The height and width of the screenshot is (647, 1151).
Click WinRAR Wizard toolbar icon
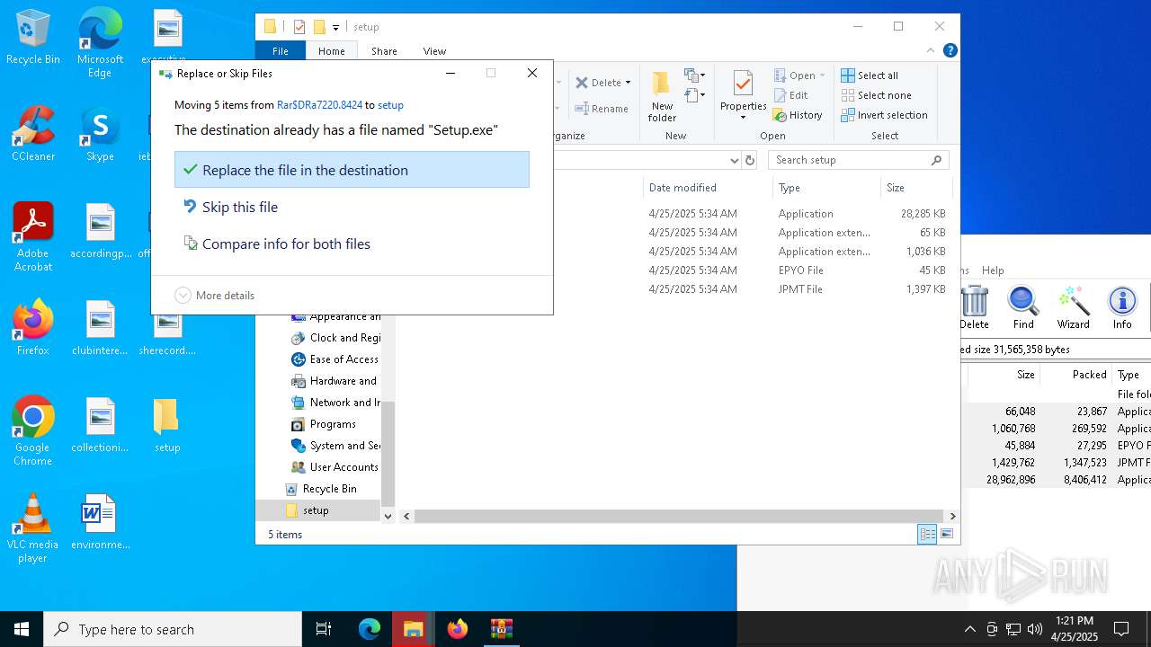pos(1073,308)
